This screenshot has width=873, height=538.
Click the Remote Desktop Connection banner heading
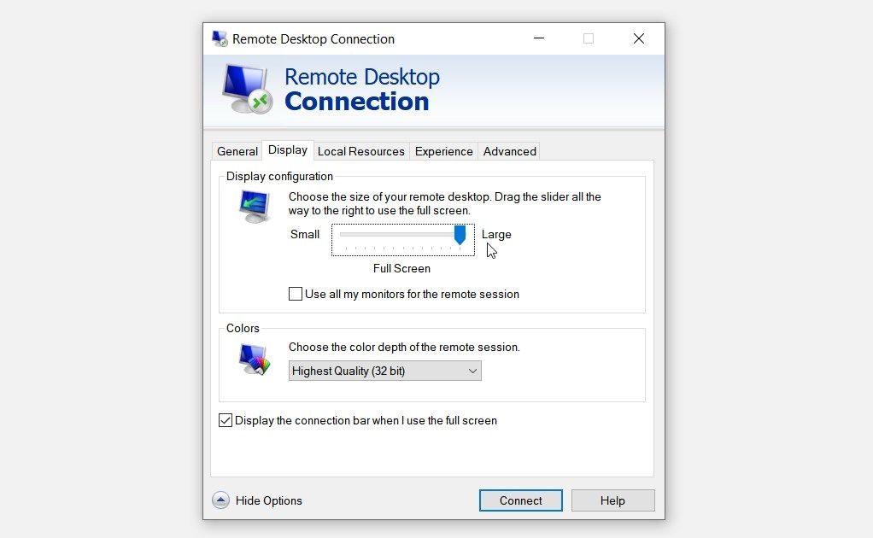click(x=362, y=89)
